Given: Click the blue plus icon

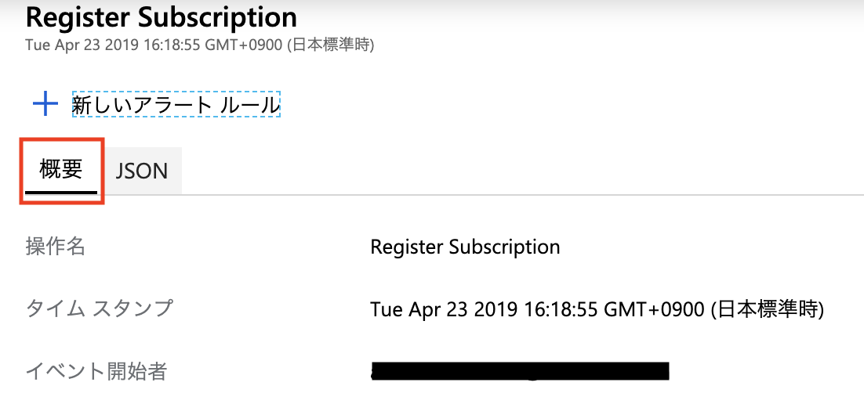Looking at the screenshot, I should tap(45, 104).
